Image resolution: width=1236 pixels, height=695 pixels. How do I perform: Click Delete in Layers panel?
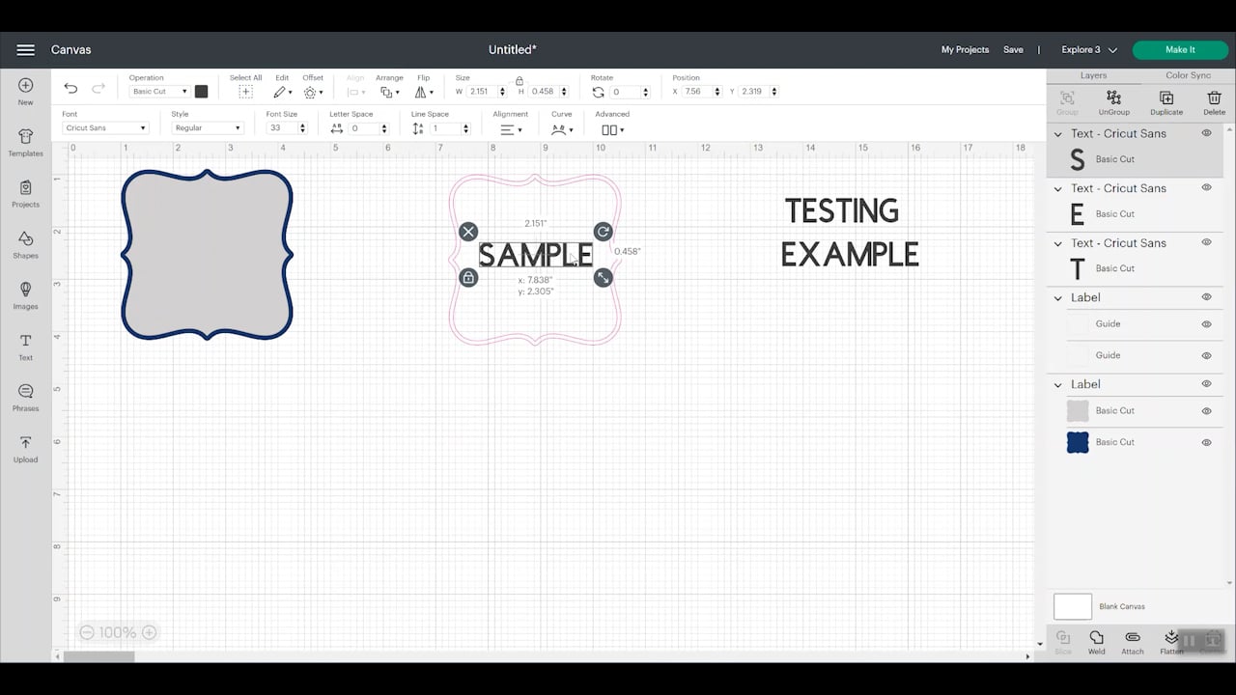1214,102
